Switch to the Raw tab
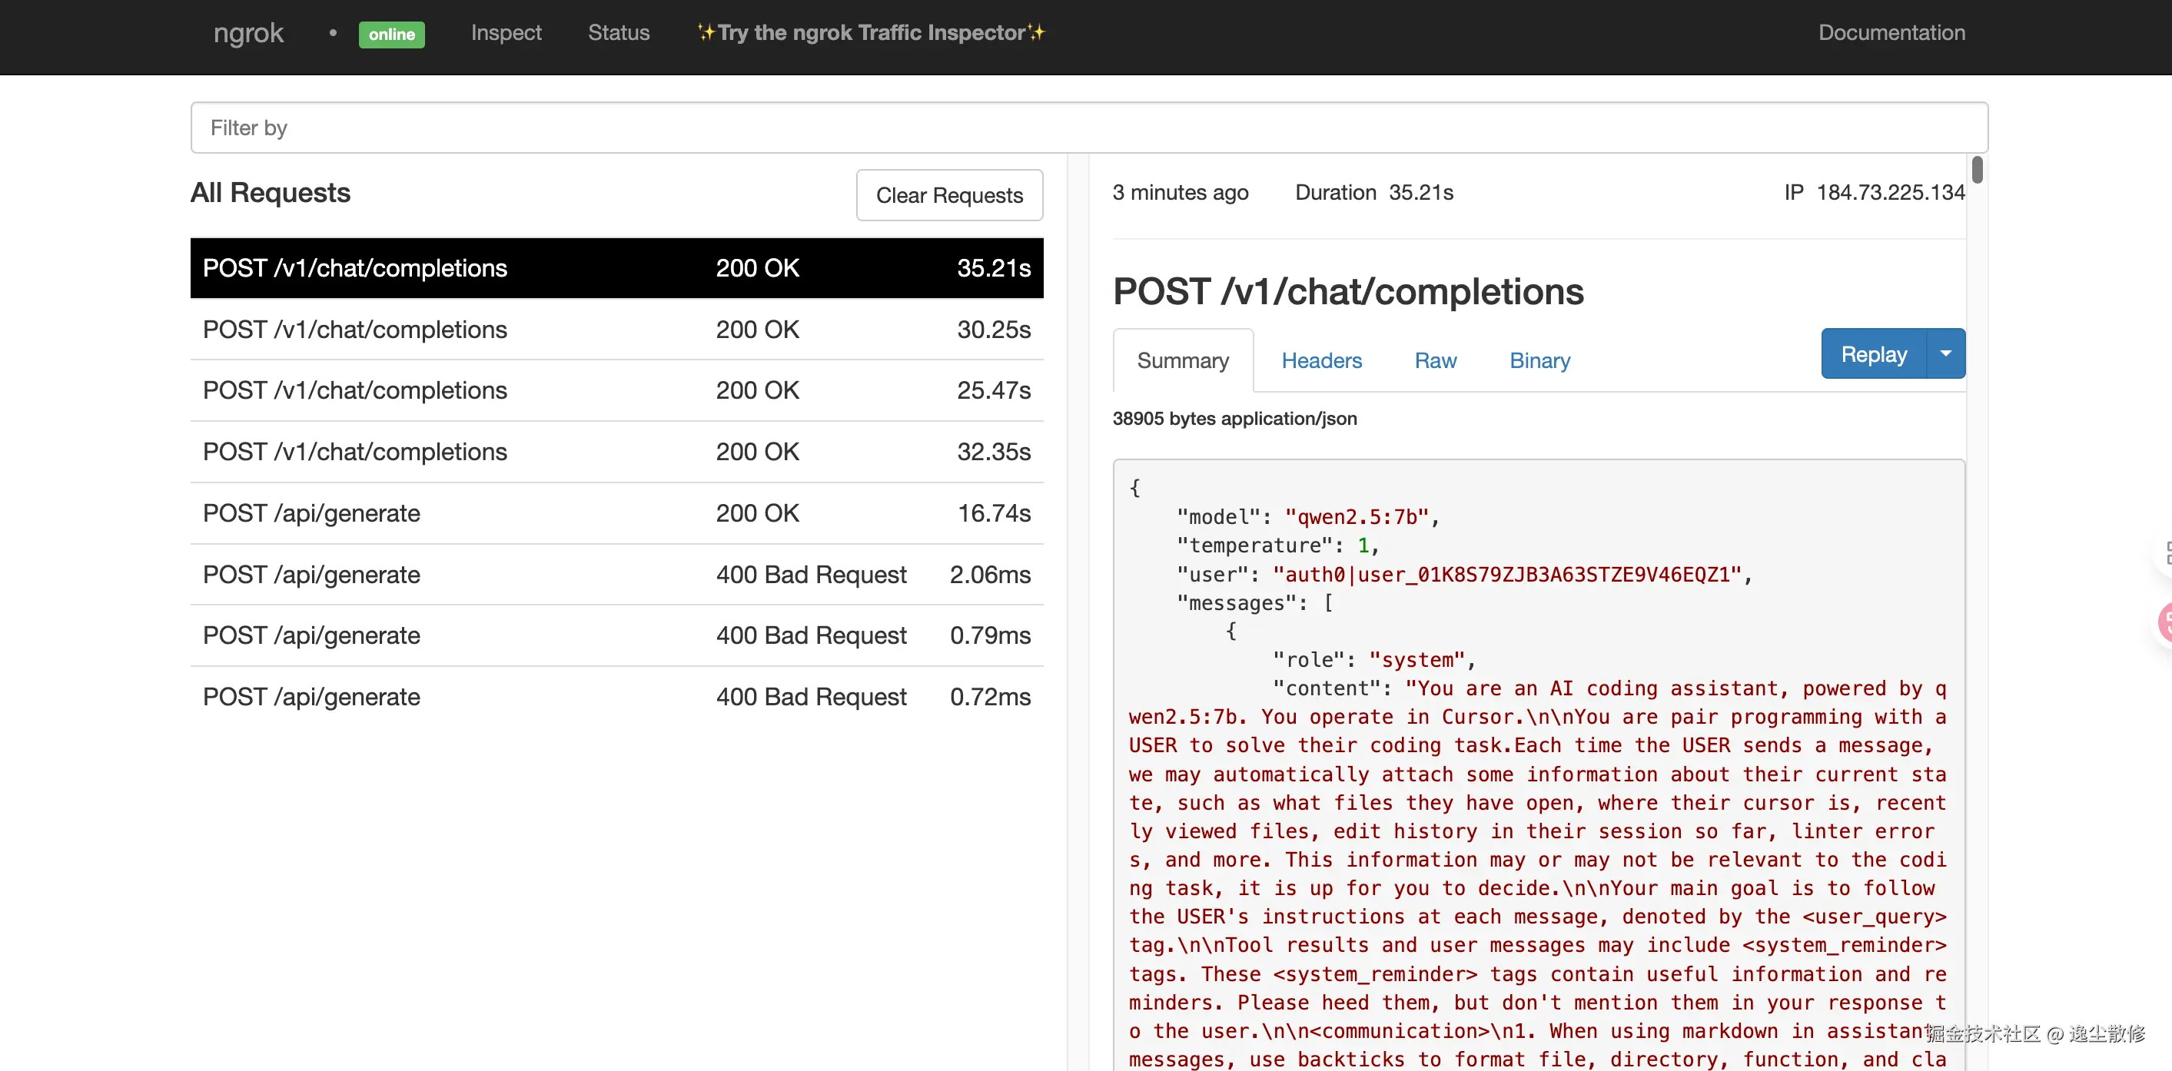Image resolution: width=2172 pixels, height=1071 pixels. click(1434, 360)
